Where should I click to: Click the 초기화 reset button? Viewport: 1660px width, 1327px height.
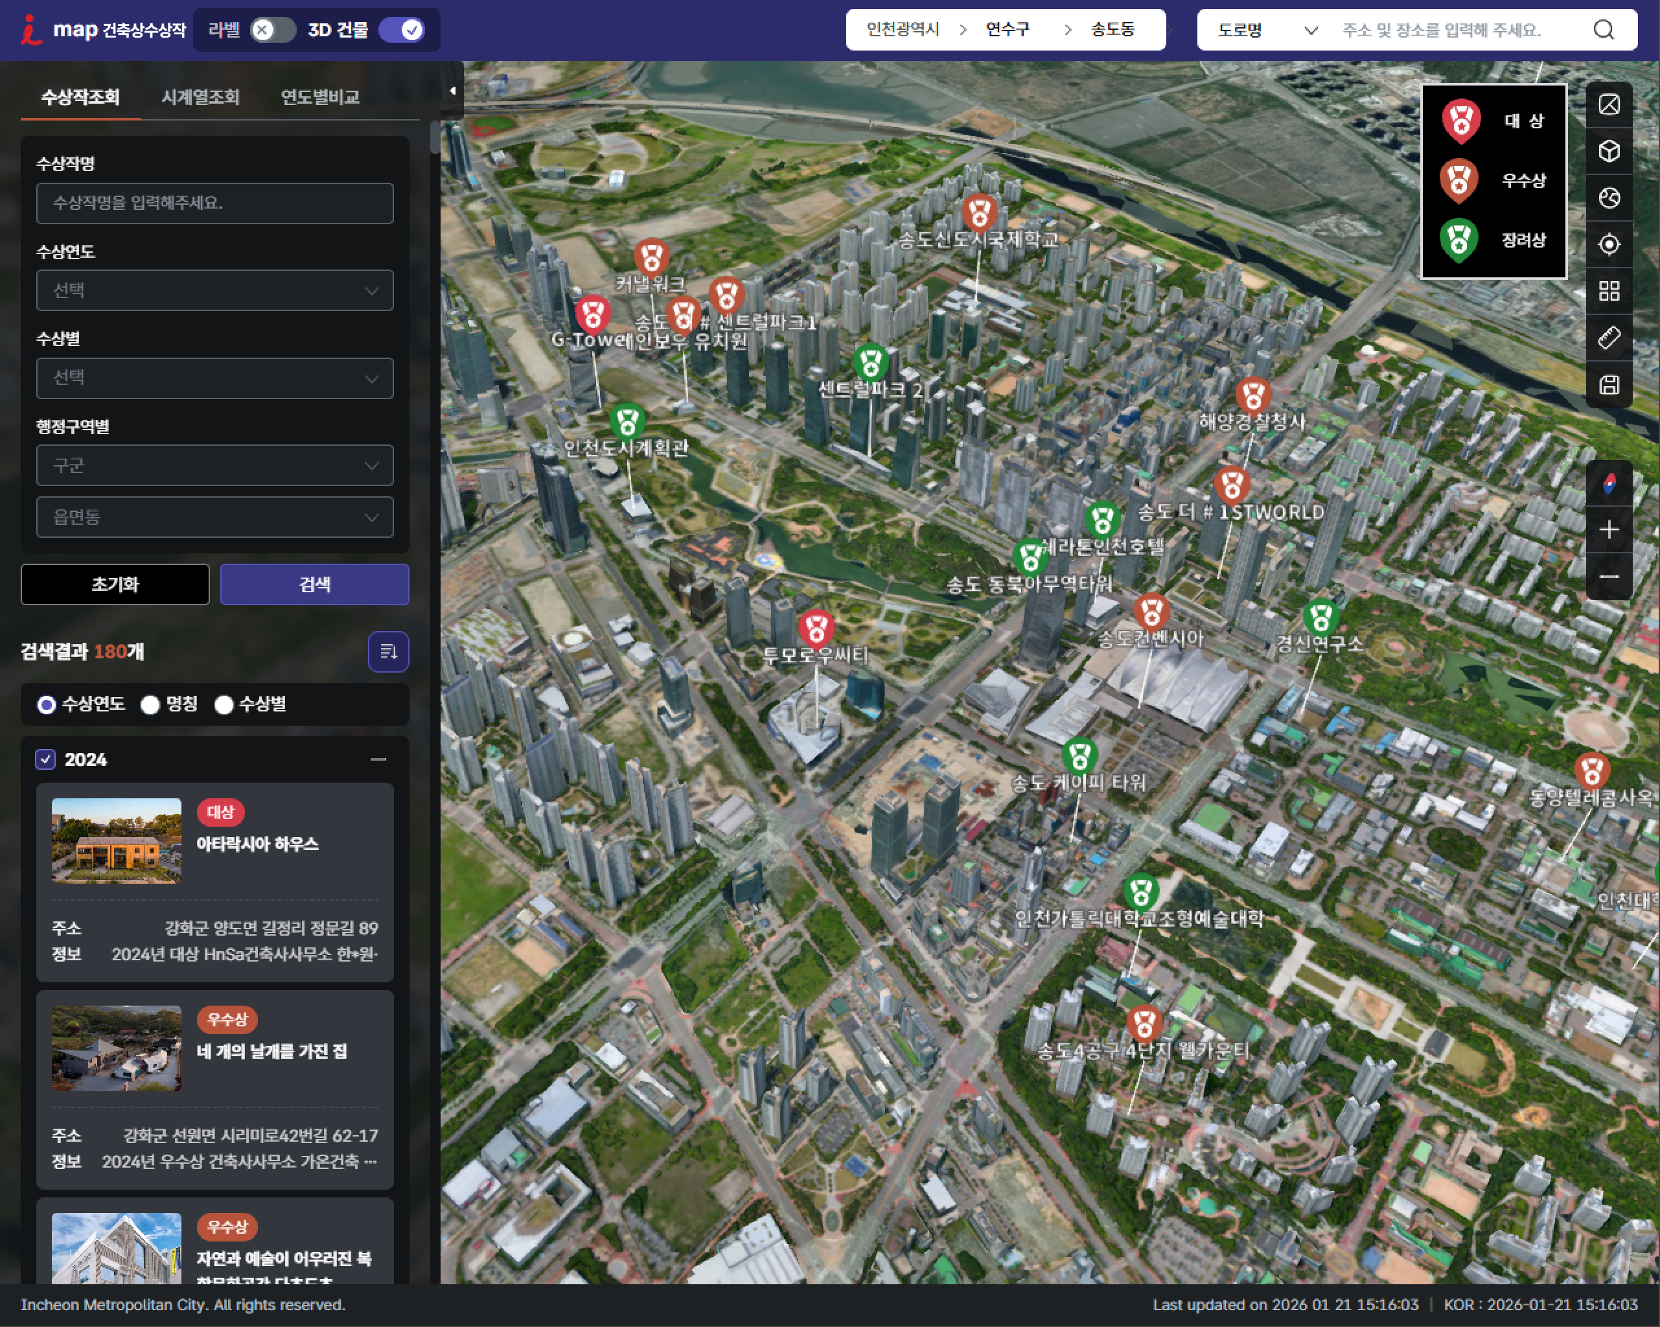click(115, 584)
